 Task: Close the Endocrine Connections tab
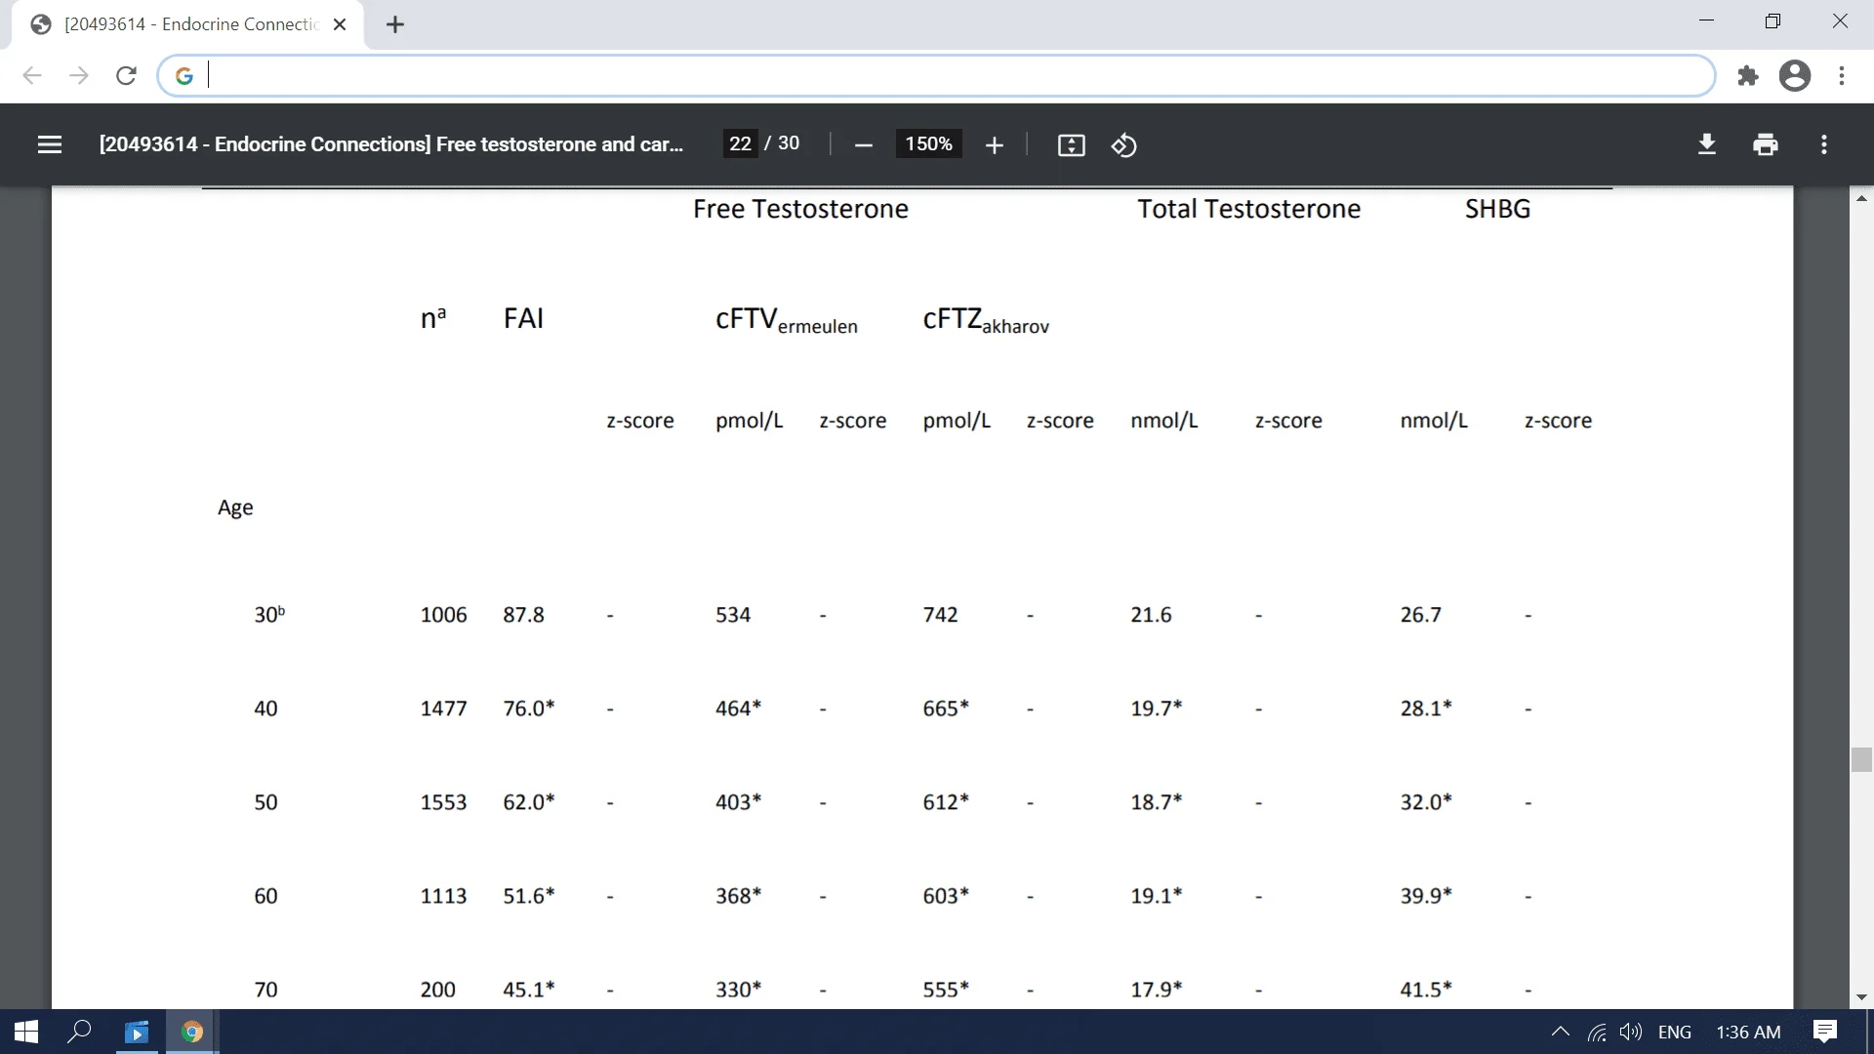340,24
